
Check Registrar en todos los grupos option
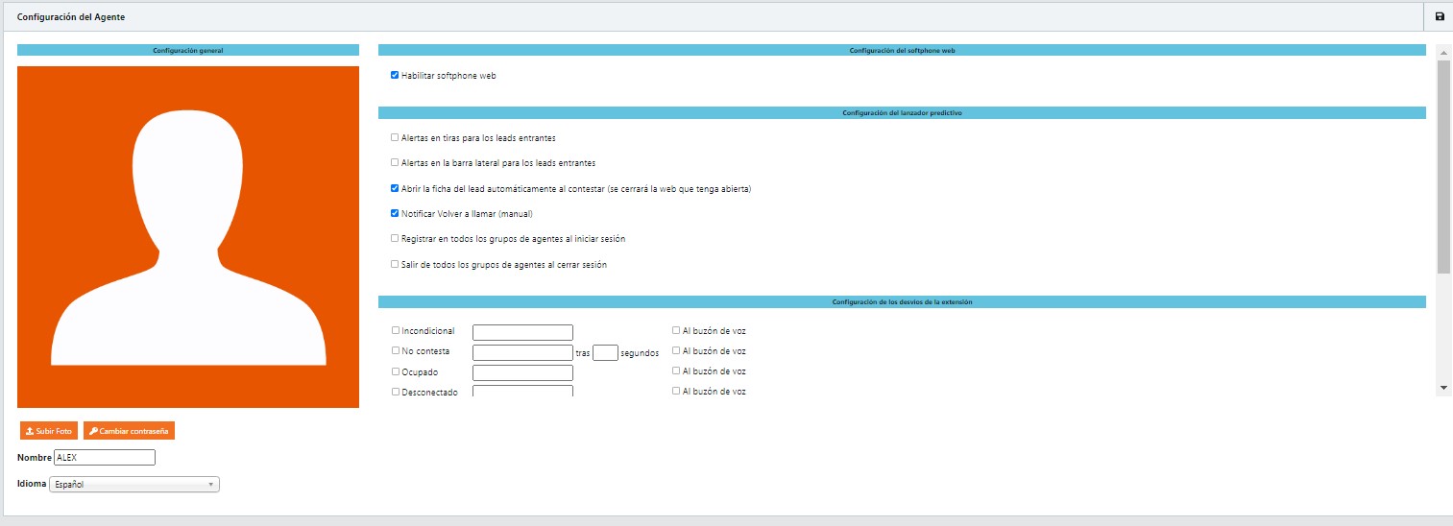pyautogui.click(x=395, y=238)
